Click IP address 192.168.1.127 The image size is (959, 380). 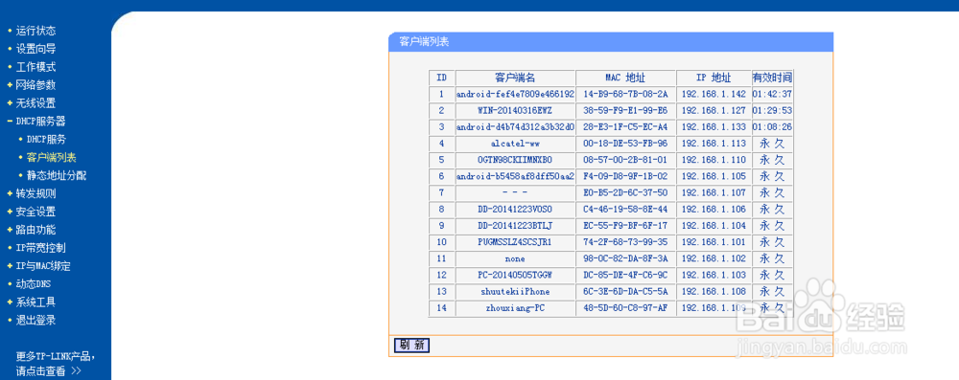[x=713, y=111]
